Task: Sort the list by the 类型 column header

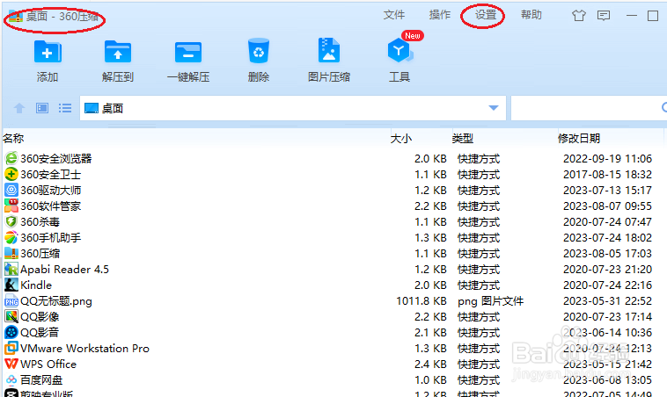Action: click(462, 138)
